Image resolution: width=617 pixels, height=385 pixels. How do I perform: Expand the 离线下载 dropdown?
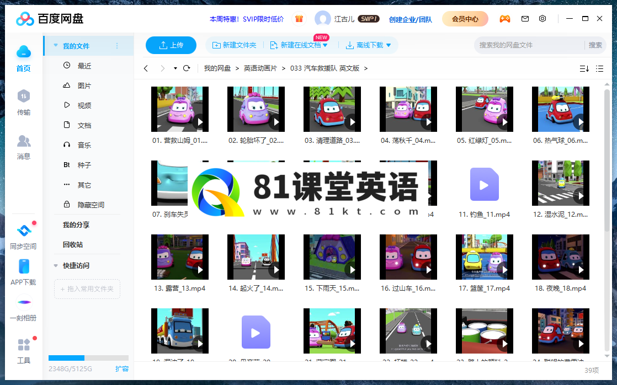[389, 46]
